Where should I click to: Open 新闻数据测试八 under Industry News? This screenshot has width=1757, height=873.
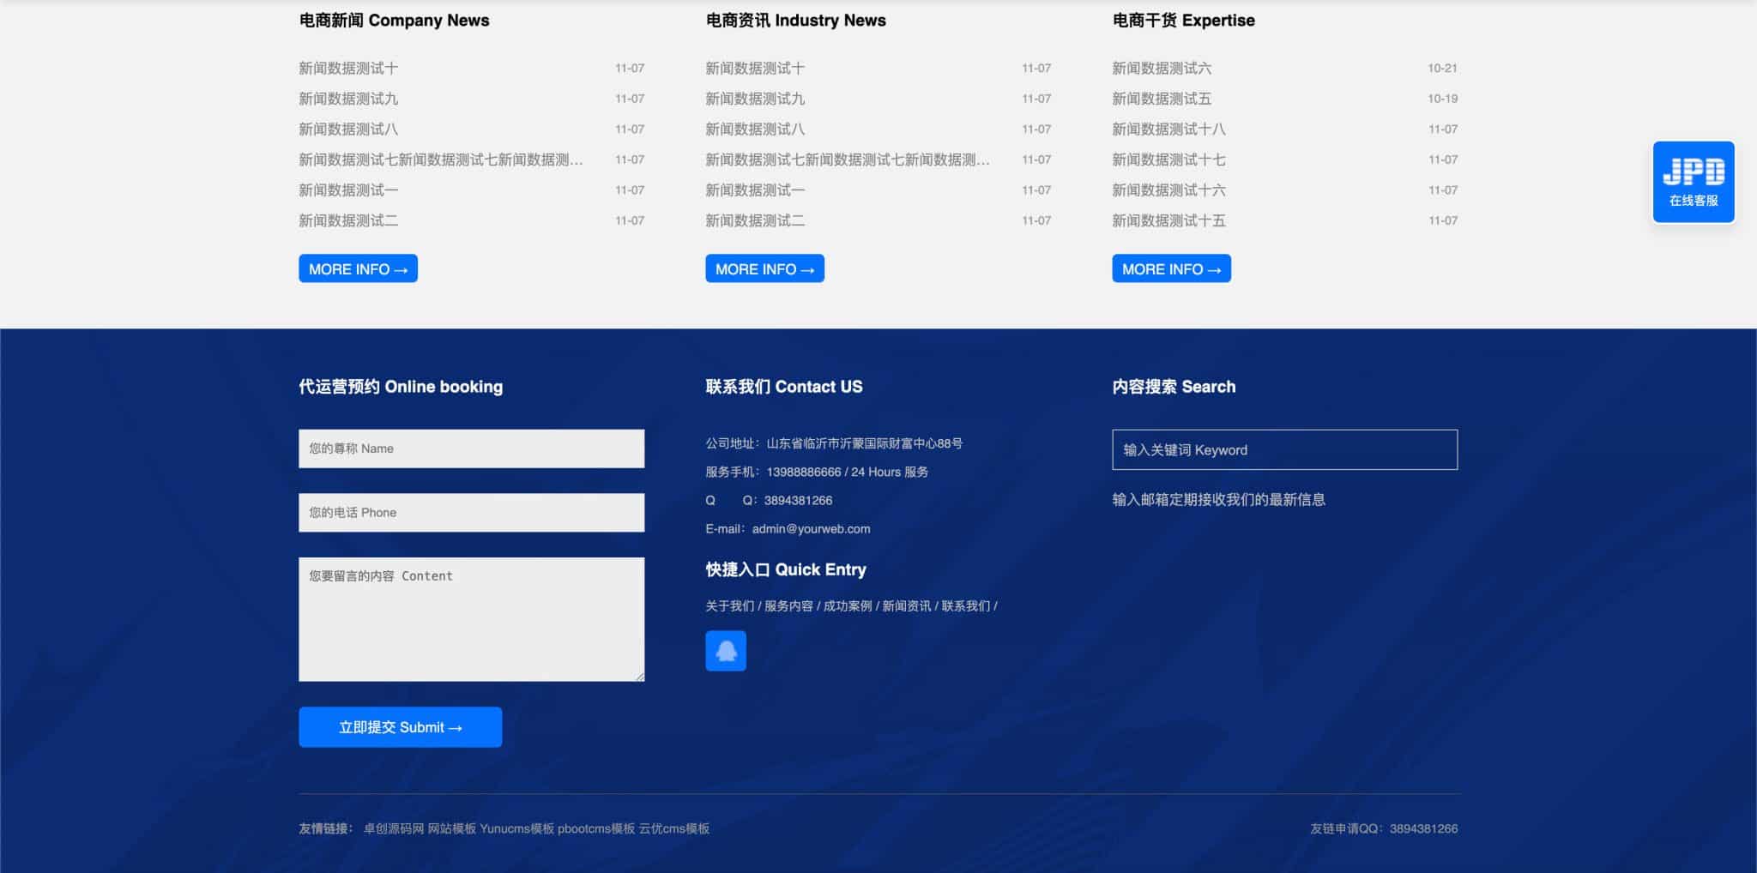pyautogui.click(x=755, y=129)
